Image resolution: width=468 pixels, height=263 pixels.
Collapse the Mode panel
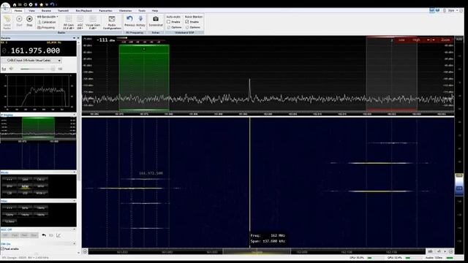(x=75, y=172)
